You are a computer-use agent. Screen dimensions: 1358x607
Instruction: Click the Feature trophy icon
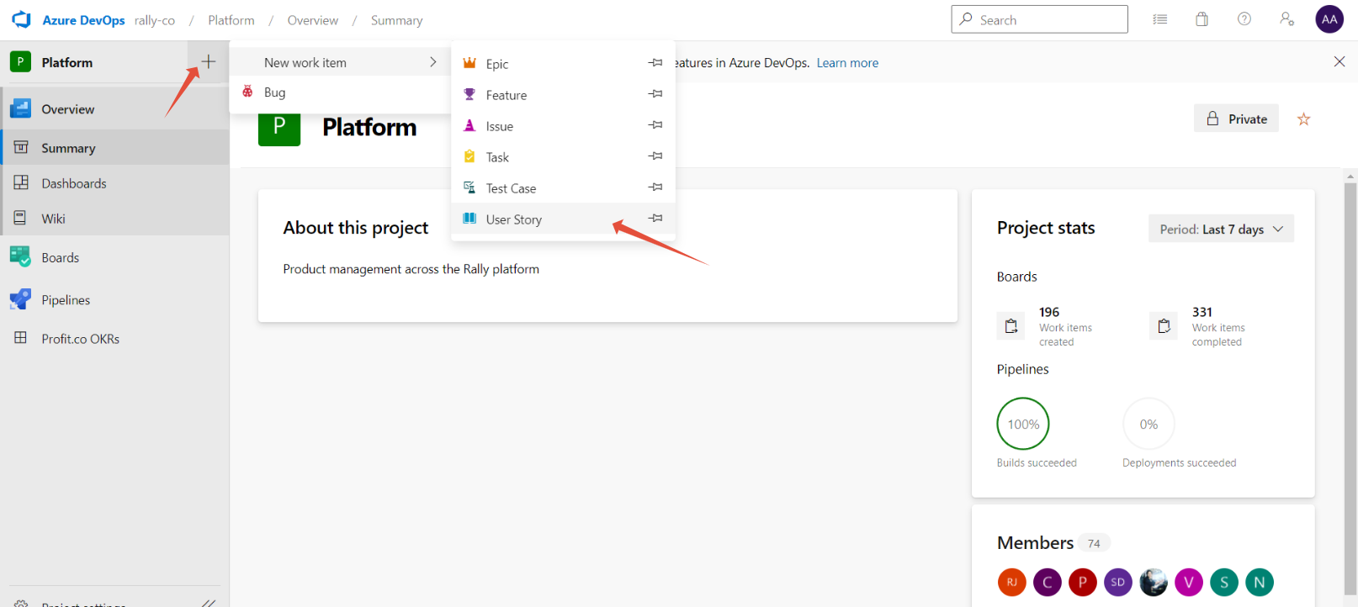point(469,94)
